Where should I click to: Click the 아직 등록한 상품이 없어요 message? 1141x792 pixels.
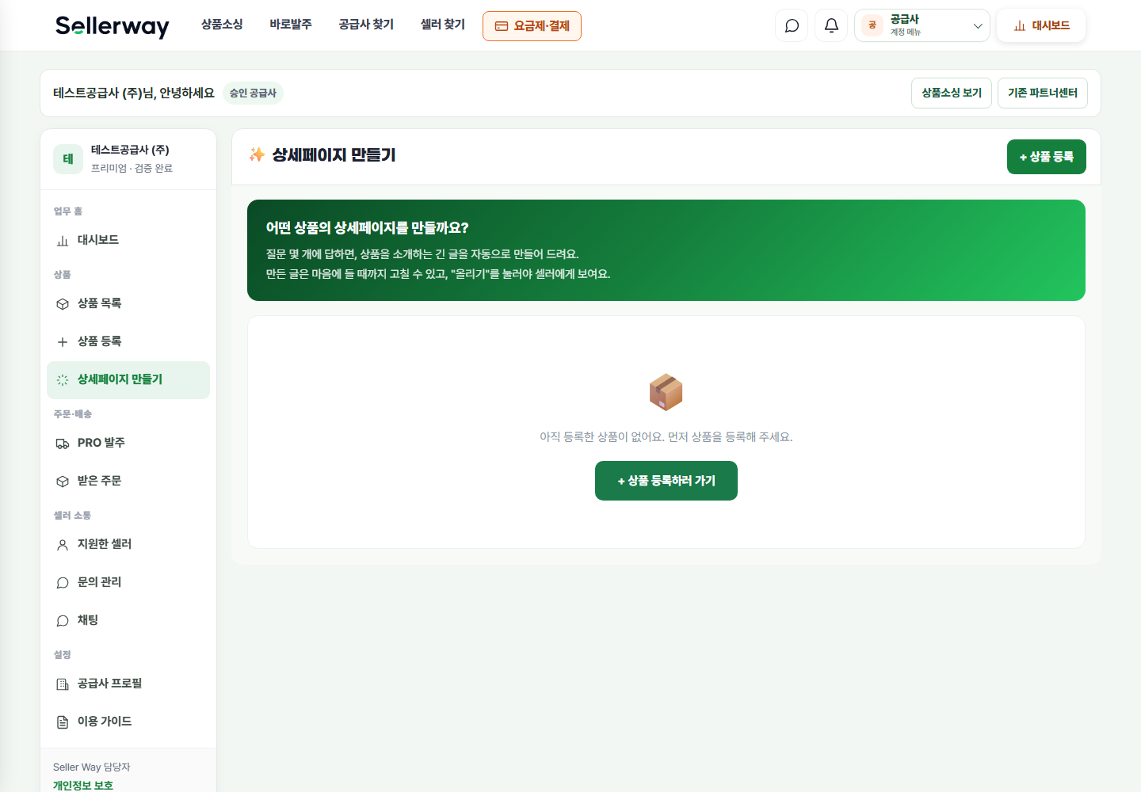coord(666,436)
